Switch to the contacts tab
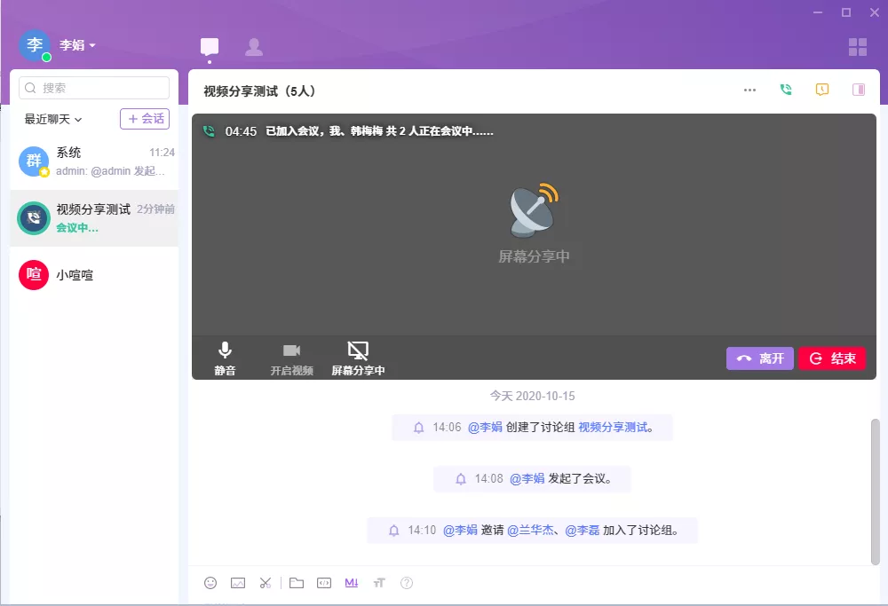 tap(254, 47)
